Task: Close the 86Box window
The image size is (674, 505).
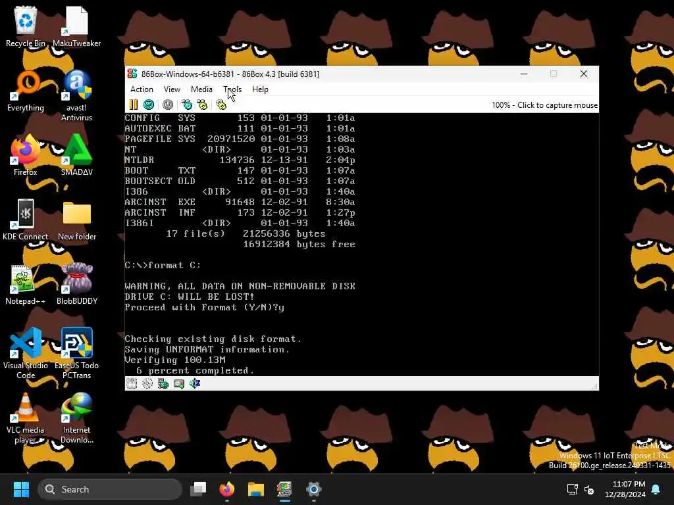Action: 584,74
